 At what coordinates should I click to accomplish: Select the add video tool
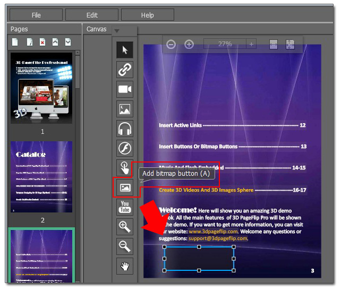point(125,89)
